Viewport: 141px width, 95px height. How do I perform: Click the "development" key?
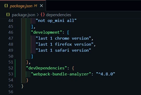pos(46,32)
